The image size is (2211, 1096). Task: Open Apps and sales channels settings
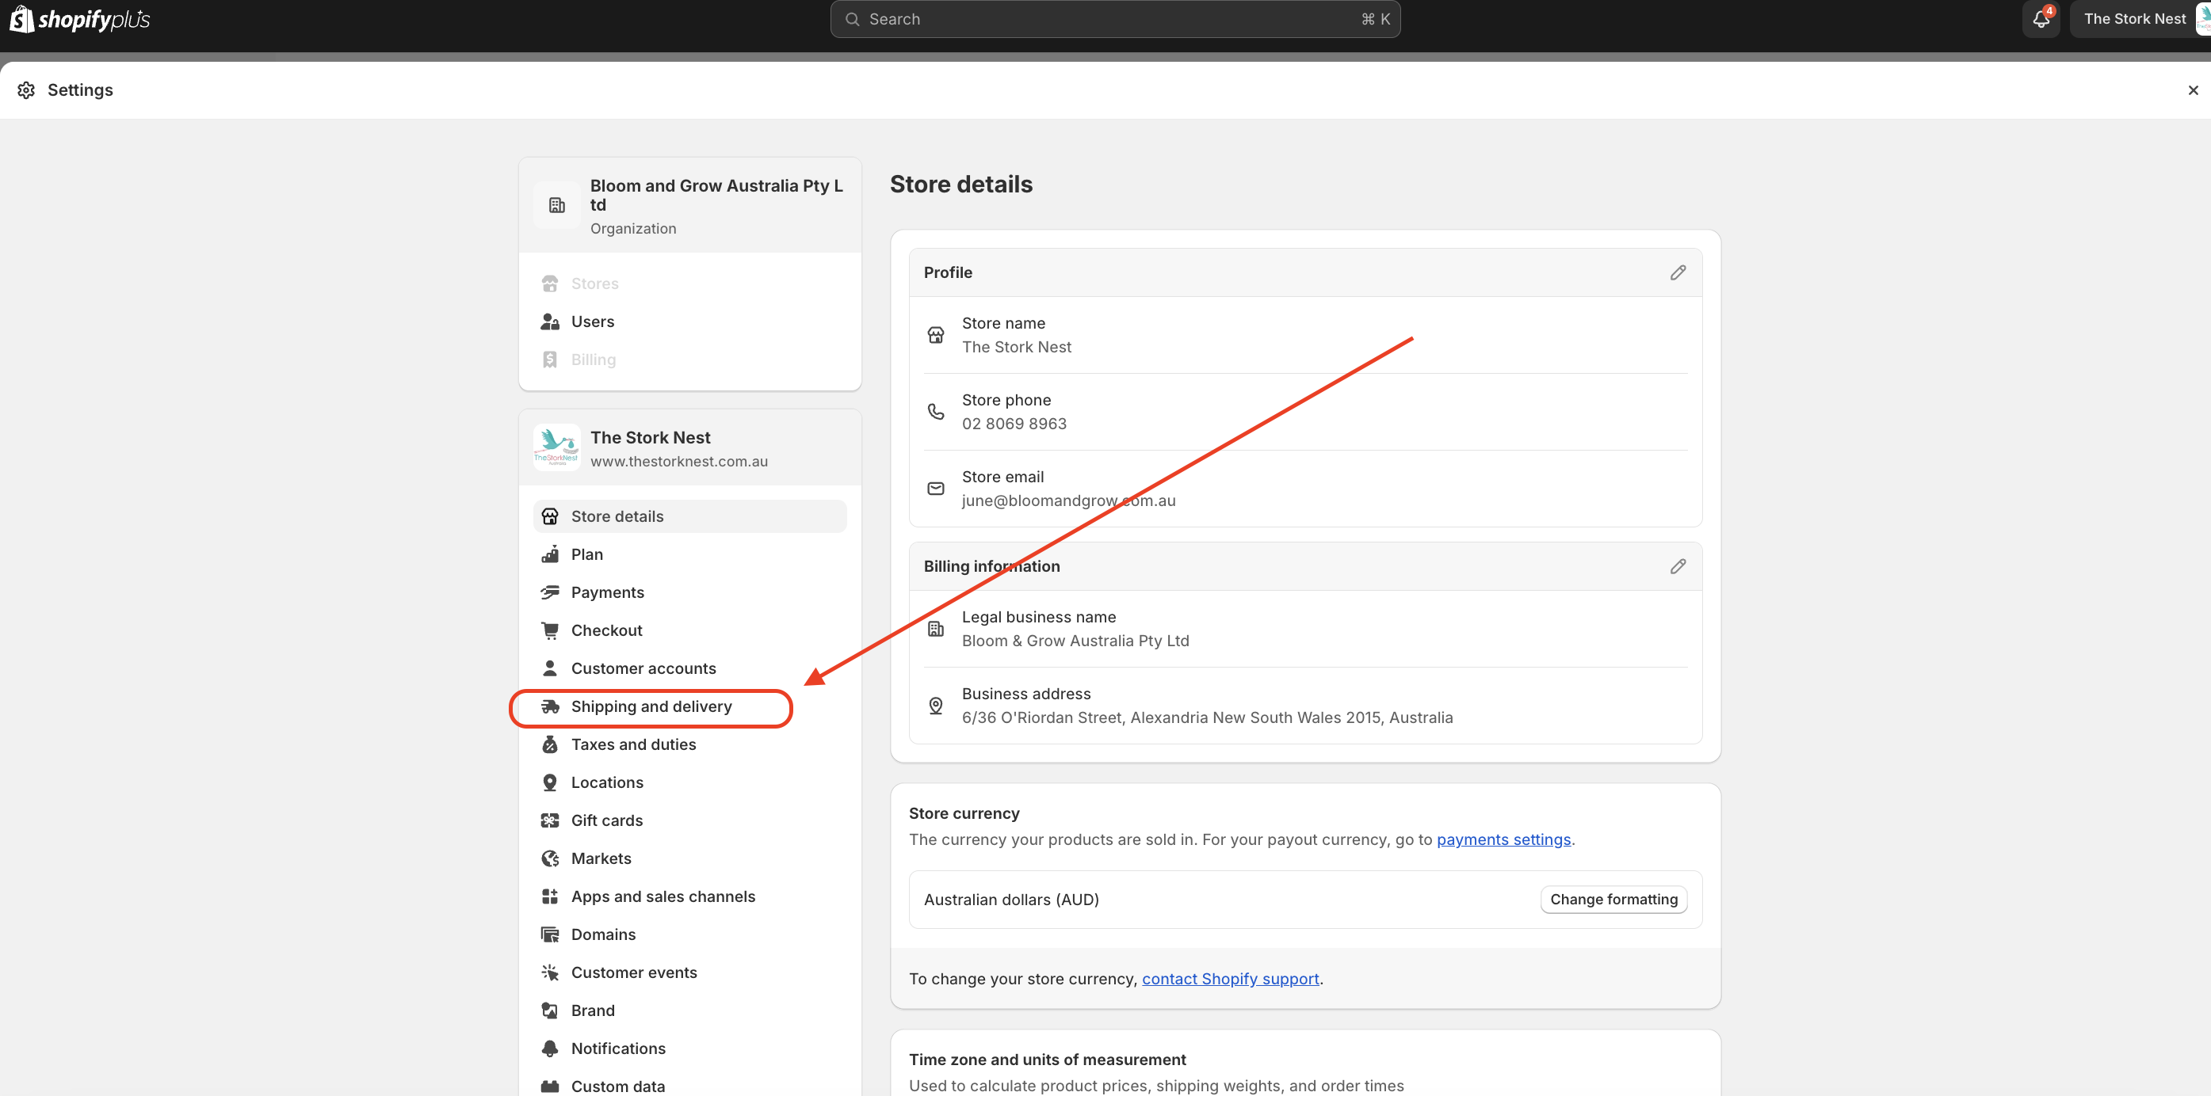coord(690,896)
